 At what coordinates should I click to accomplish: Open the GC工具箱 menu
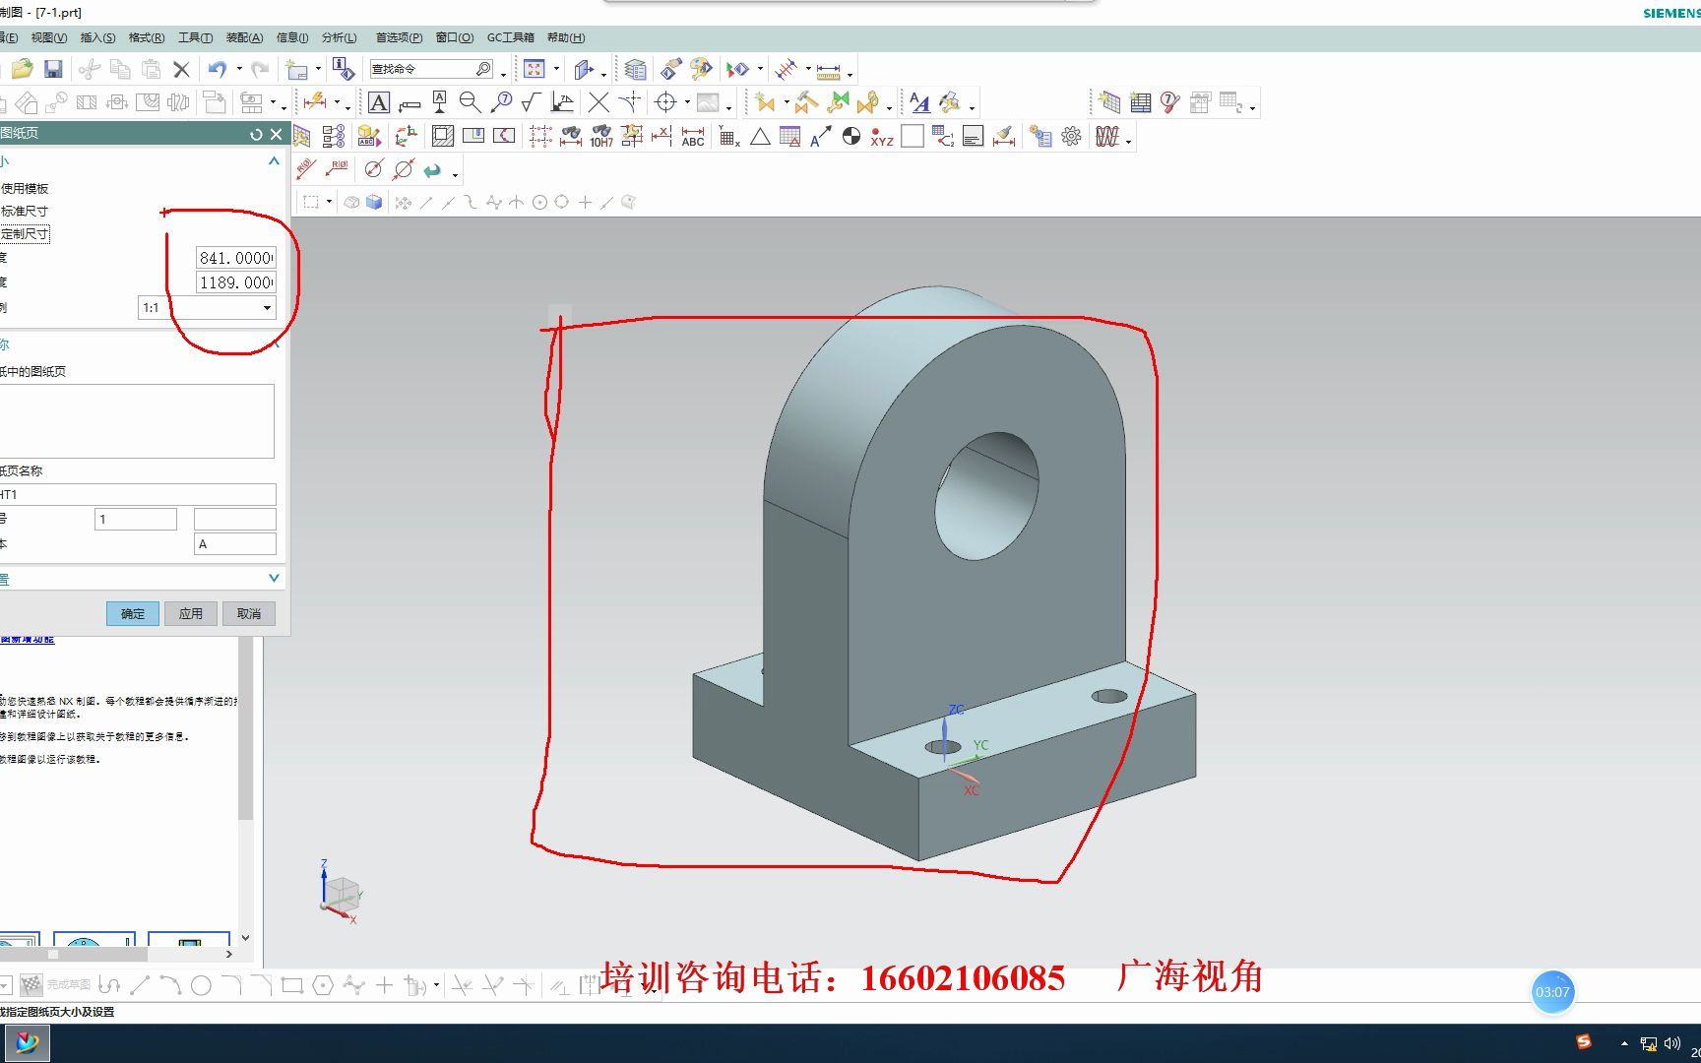click(510, 37)
